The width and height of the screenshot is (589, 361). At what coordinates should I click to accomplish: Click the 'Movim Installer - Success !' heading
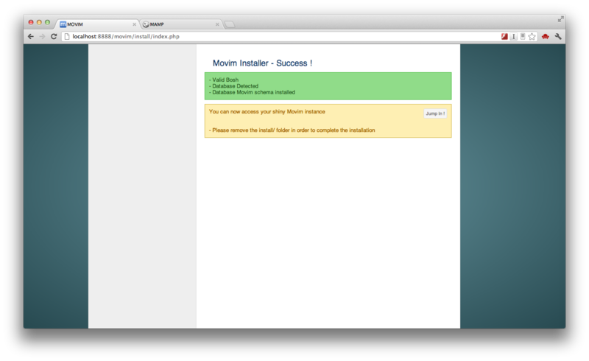click(x=262, y=63)
